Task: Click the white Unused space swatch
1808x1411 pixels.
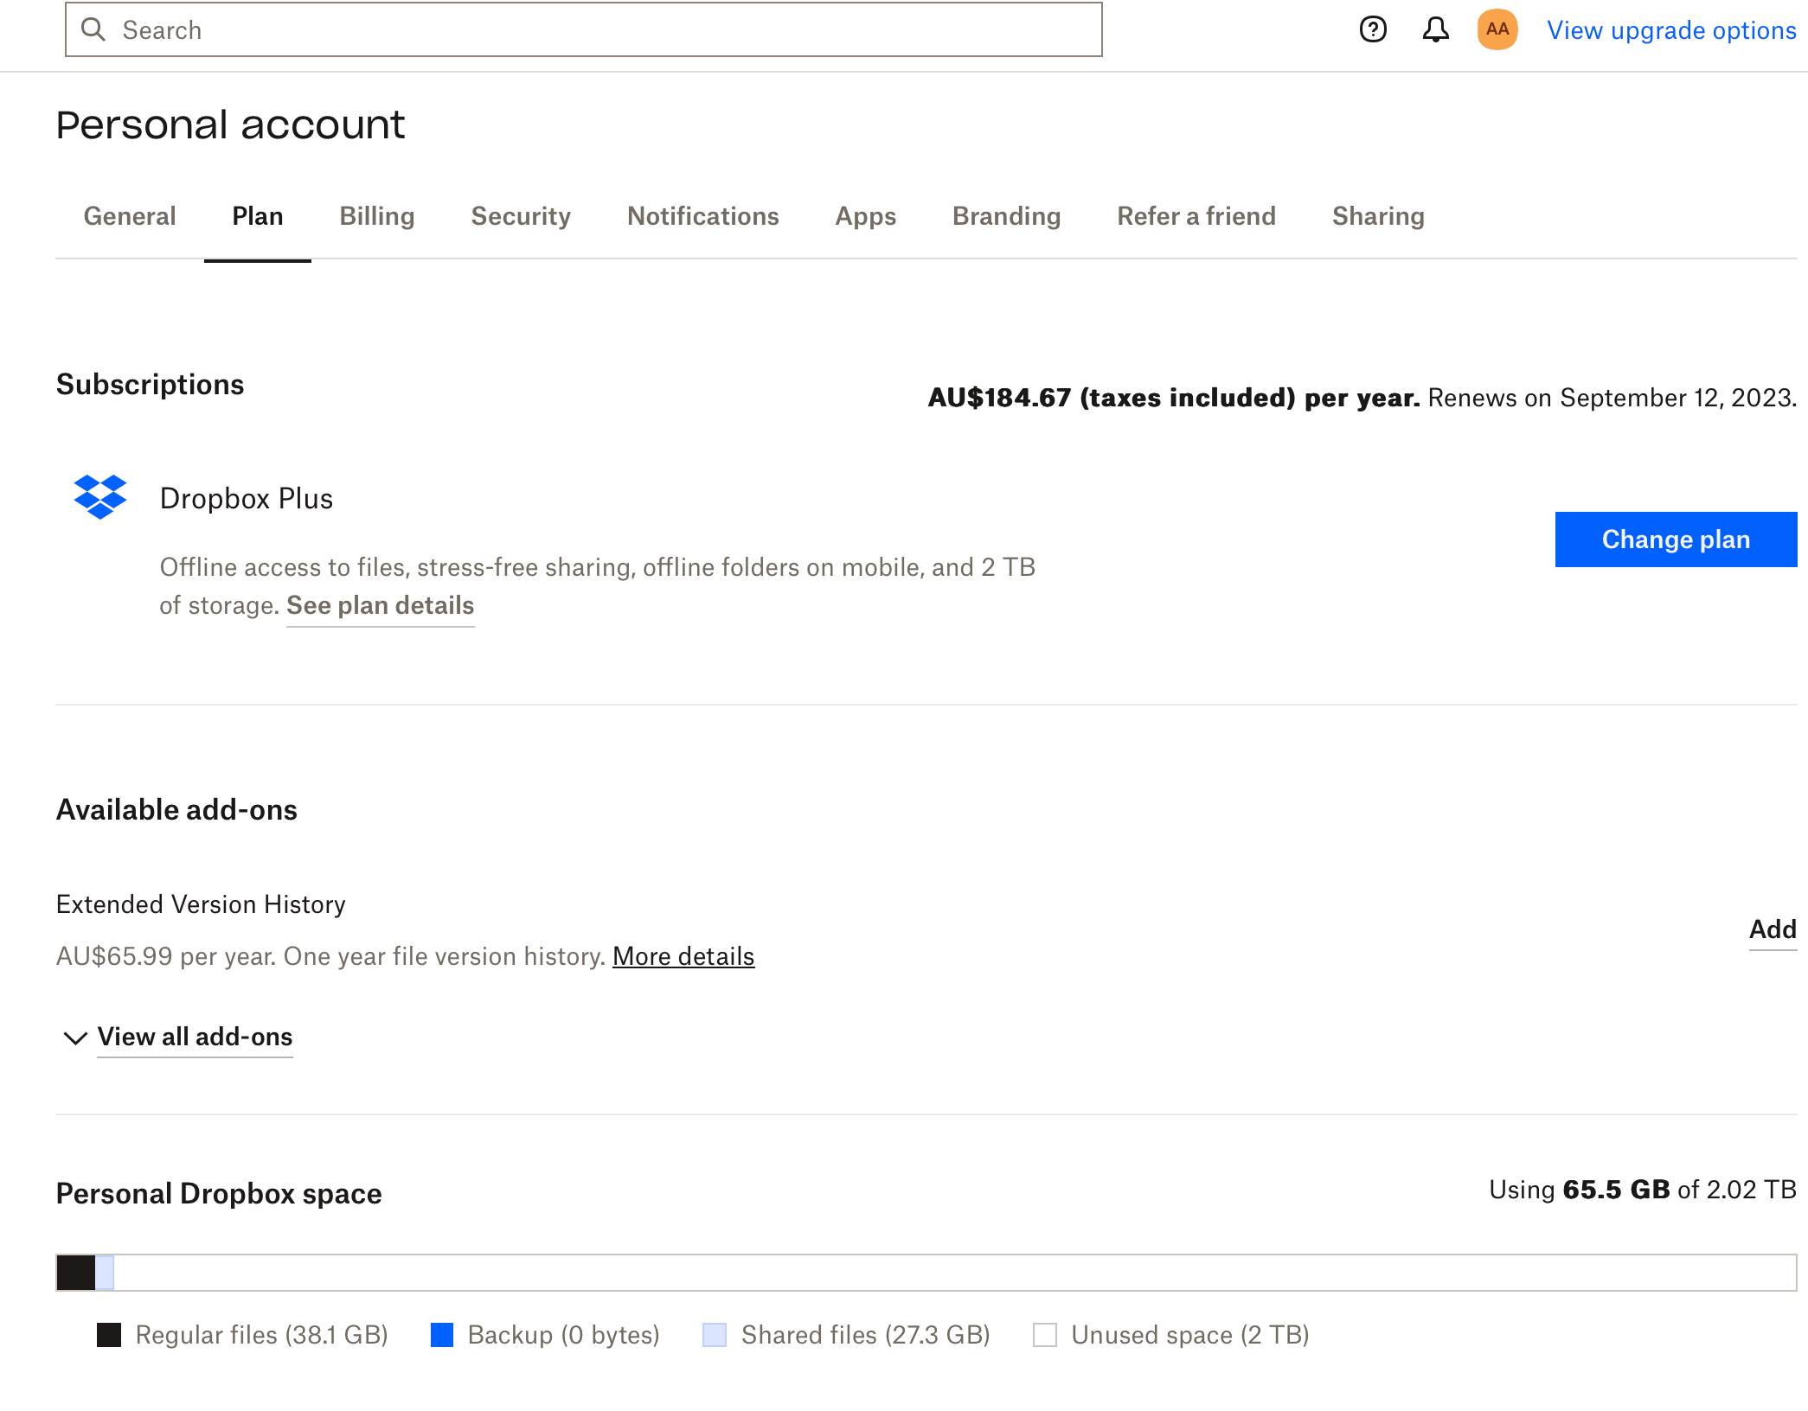Action: pyautogui.click(x=1045, y=1335)
